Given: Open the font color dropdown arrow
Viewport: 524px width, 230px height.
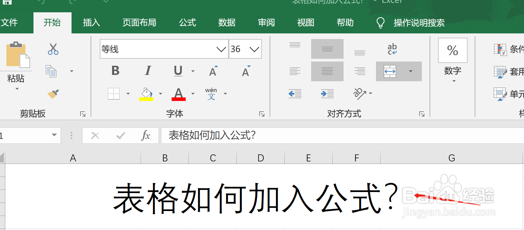Looking at the screenshot, I should pyautogui.click(x=192, y=94).
